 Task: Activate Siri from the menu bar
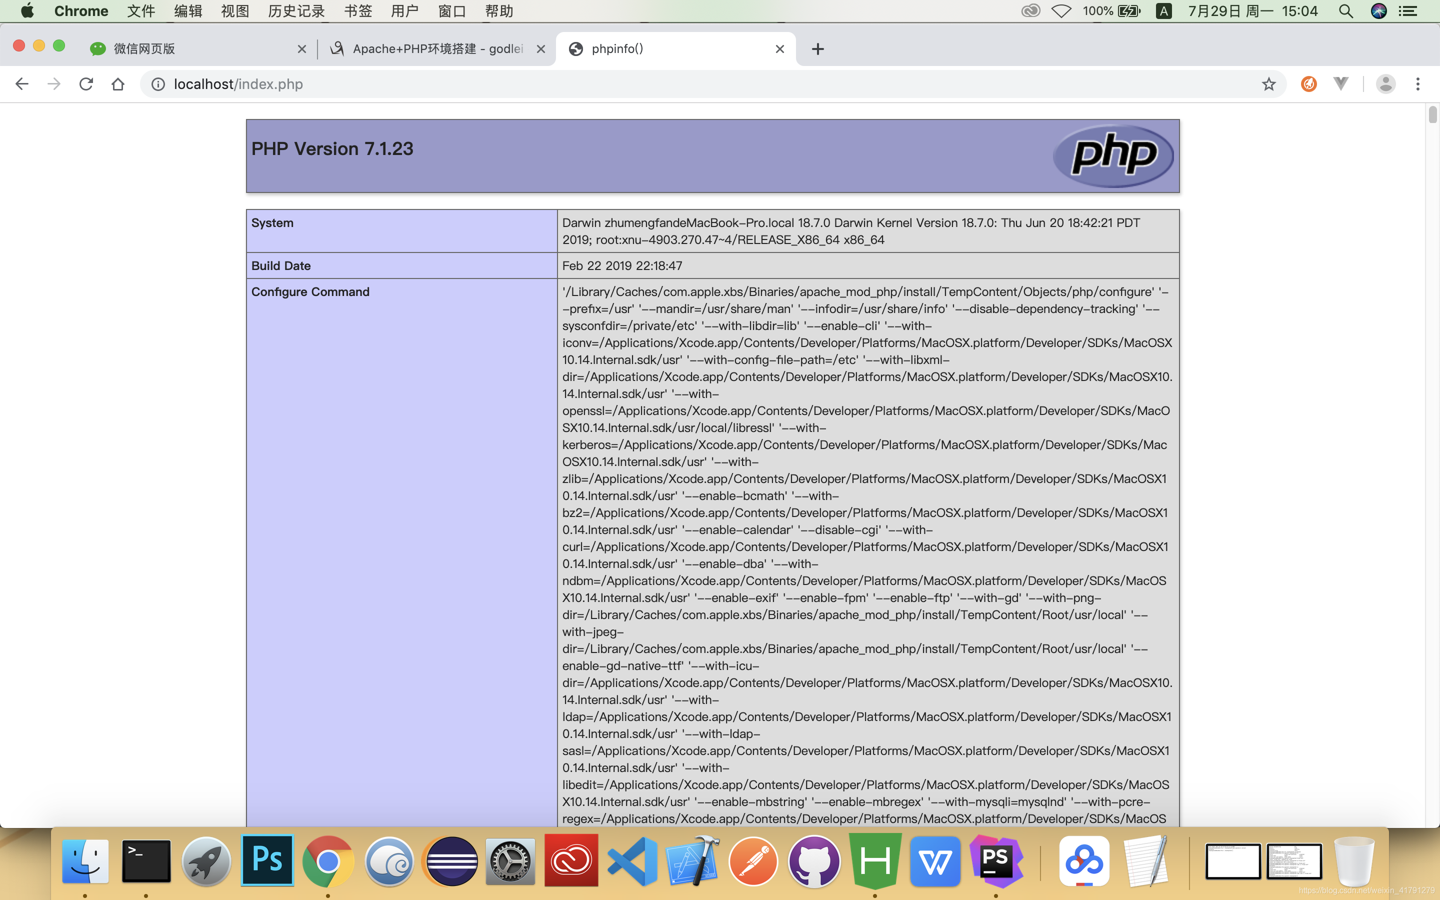click(x=1378, y=10)
